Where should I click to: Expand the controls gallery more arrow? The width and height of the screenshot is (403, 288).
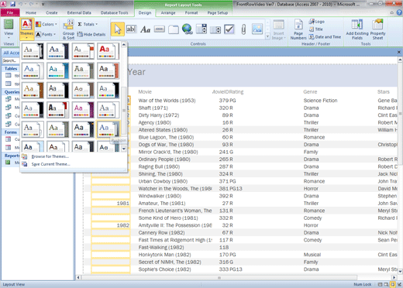[267, 36]
